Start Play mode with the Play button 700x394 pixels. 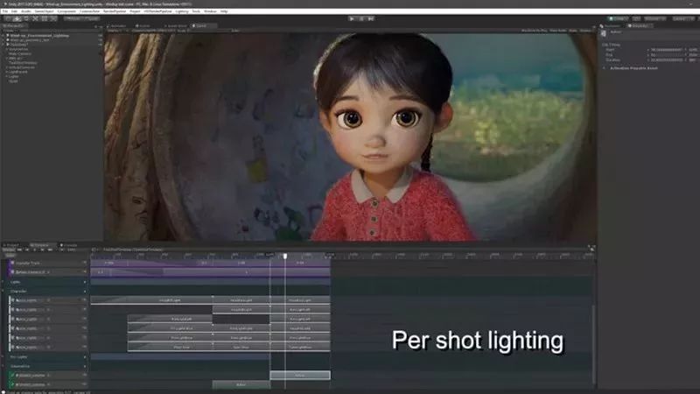(352, 18)
